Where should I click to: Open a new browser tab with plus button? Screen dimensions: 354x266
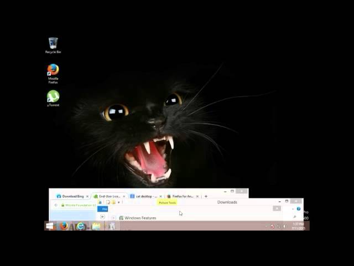(206, 196)
